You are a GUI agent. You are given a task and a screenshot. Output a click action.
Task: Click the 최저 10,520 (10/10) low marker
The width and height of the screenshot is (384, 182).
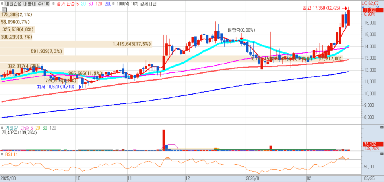coord(55,86)
